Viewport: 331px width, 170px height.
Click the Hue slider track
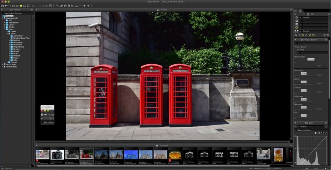coord(304,118)
